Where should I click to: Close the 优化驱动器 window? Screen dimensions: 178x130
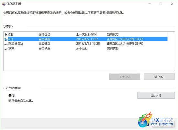(x=172, y=4)
